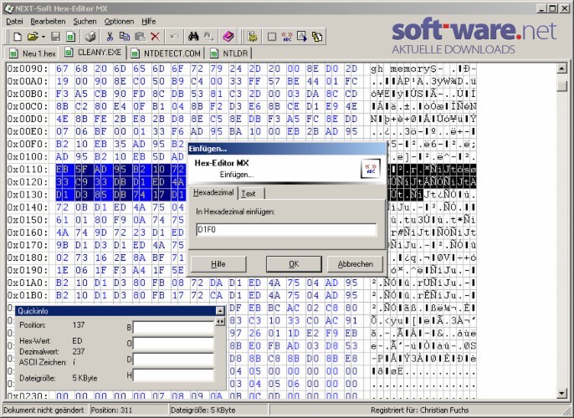The width and height of the screenshot is (574, 418).
Task: Click the Quickinfo H input field
Action: 173,375
